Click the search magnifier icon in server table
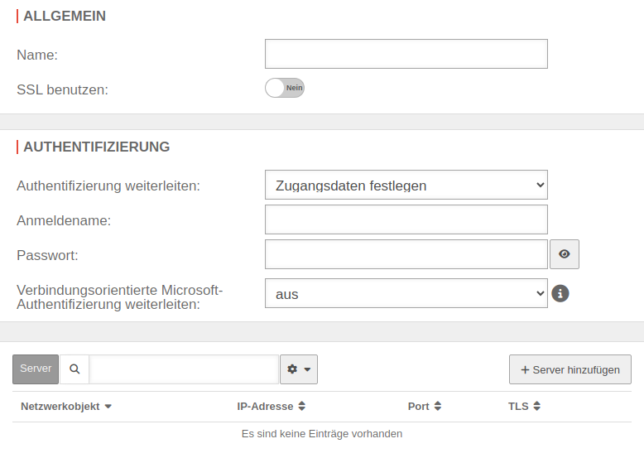 (74, 369)
